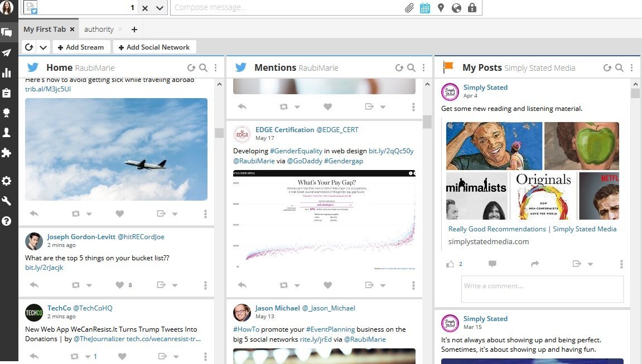Viewport: 642px width, 364px height.
Task: Comment on Really Good Recommendations post
Action: pyautogui.click(x=493, y=264)
